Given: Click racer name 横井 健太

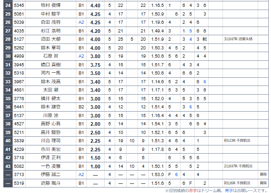Looking at the screenshot, I should tap(51, 99).
